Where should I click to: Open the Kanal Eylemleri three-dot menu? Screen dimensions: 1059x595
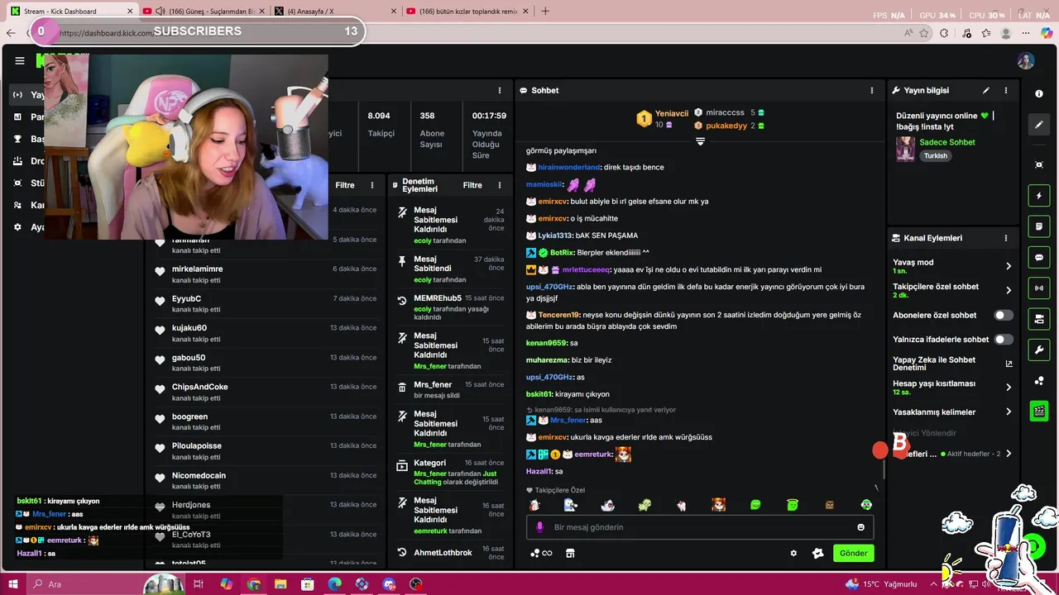1006,238
